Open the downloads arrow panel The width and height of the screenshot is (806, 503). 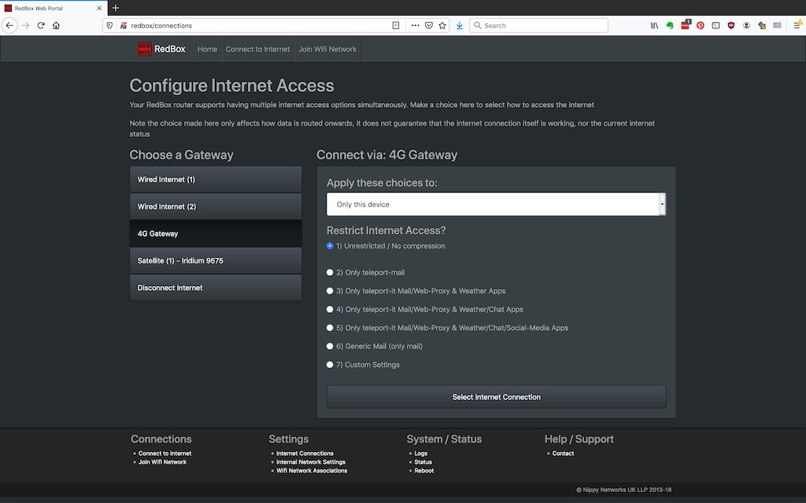pyautogui.click(x=460, y=25)
